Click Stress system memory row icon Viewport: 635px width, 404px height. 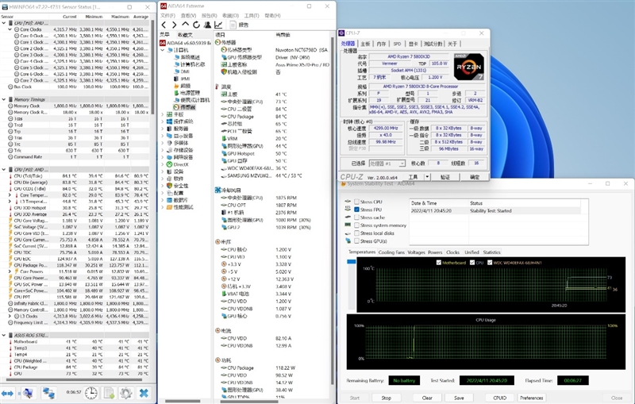click(x=348, y=225)
